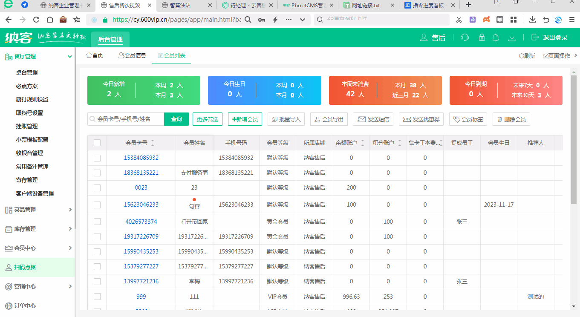Screen dimensions: 580x317
Task: Click the 发送短信 SMS envelope icon
Action: pyautogui.click(x=363, y=119)
